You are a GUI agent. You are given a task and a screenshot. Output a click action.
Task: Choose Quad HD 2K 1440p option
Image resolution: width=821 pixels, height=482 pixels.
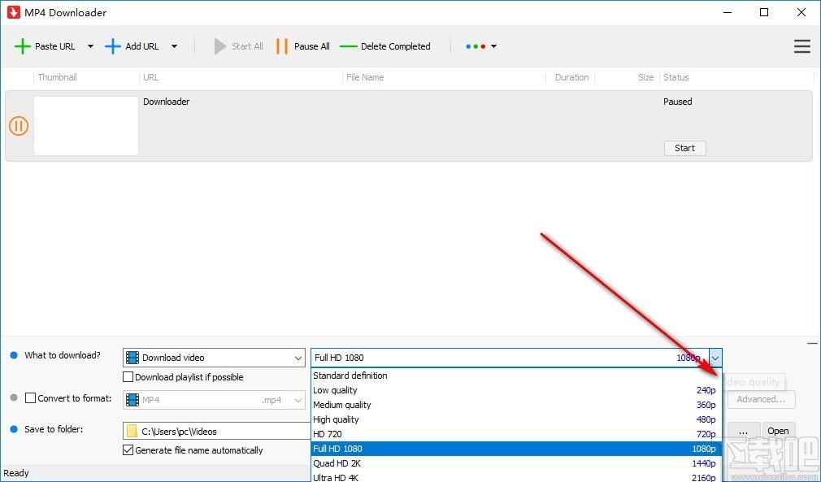click(x=516, y=463)
